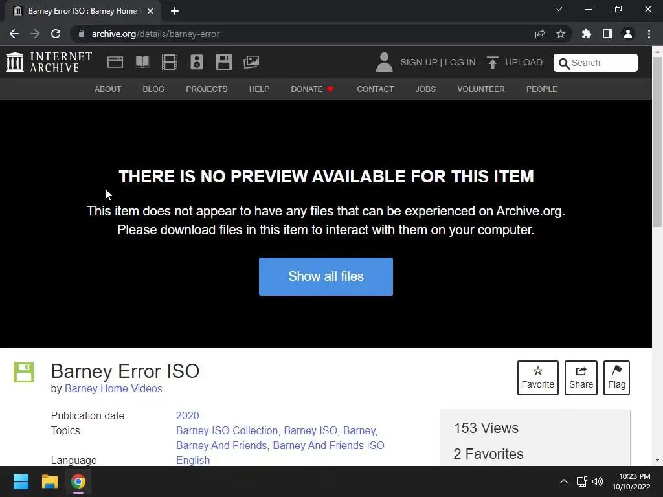The height and width of the screenshot is (497, 663).
Task: Open Chrome three-dot menu
Action: (649, 34)
